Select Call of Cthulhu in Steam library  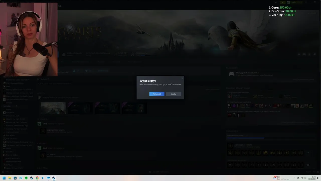tap(12, 139)
